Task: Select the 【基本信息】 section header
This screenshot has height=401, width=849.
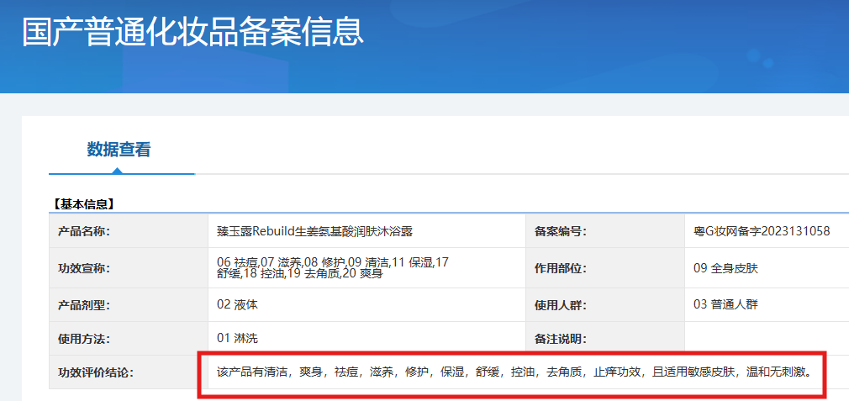Action: click(x=83, y=204)
